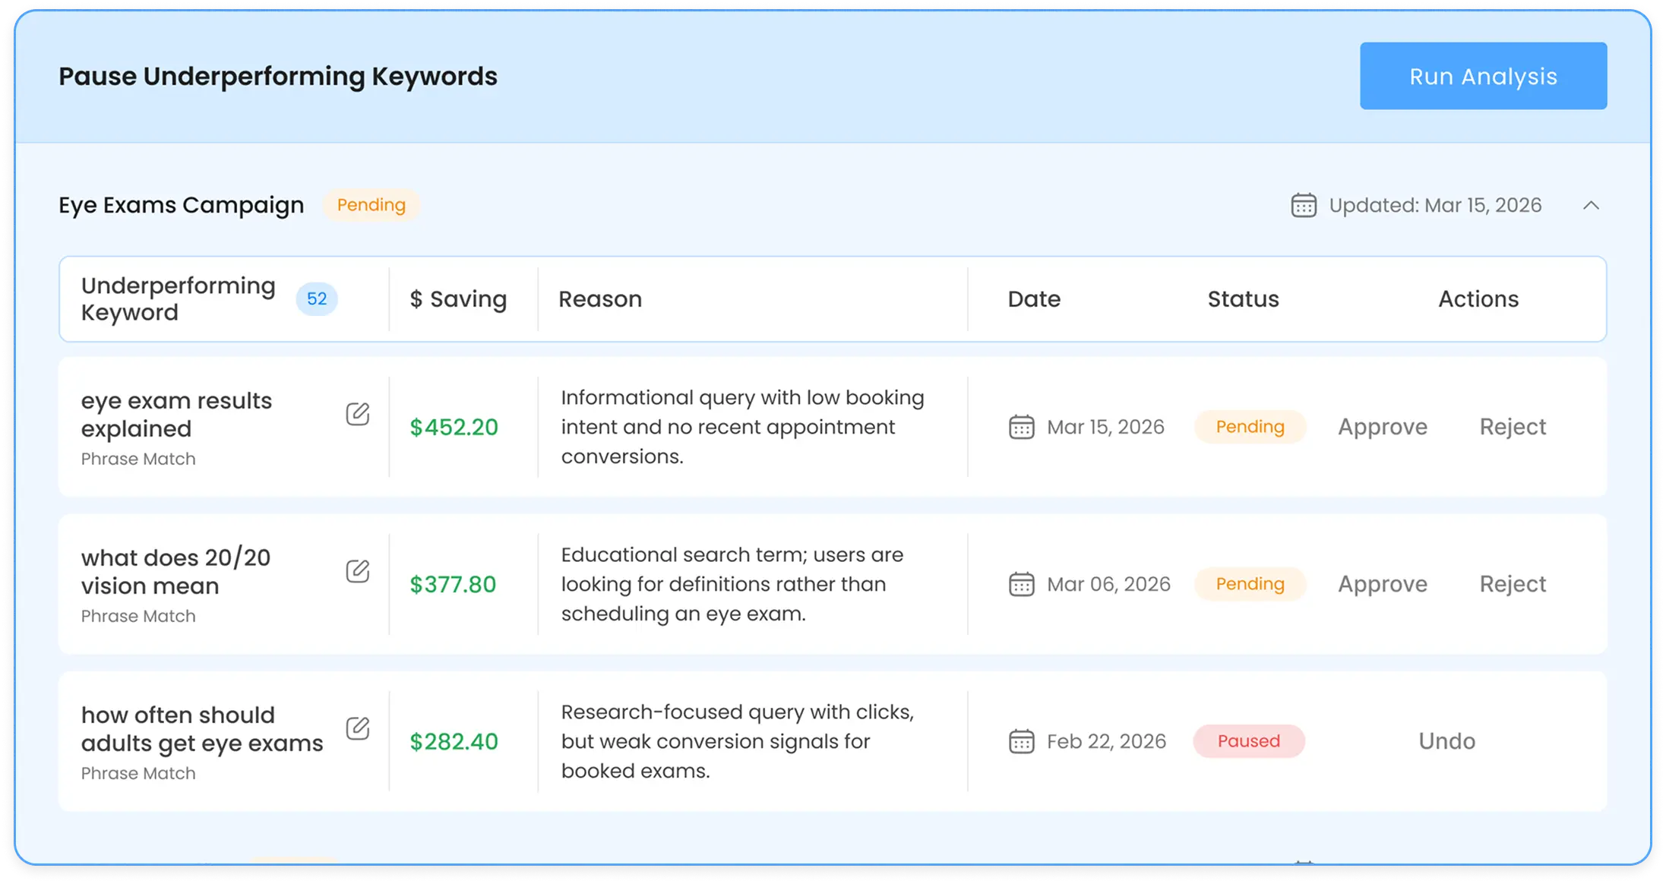This screenshot has height=884, width=1666.
Task: Approve pausing "what does 20/20 vision mean"
Action: tap(1382, 584)
